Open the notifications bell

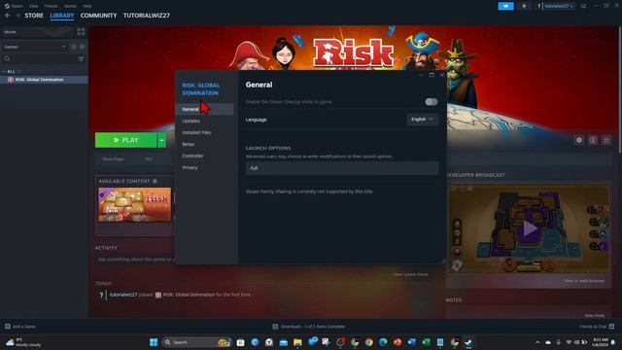point(524,6)
